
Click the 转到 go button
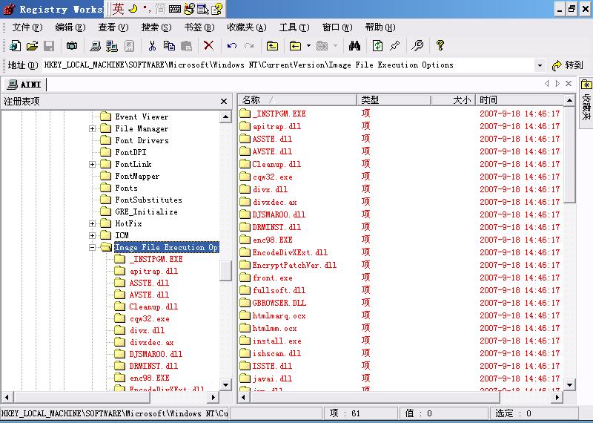568,65
